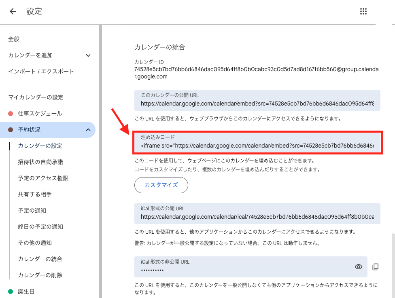This screenshot has height=298, width=395.
Task: Click the マイカレンダーの設定 label
Action: [x=36, y=97]
